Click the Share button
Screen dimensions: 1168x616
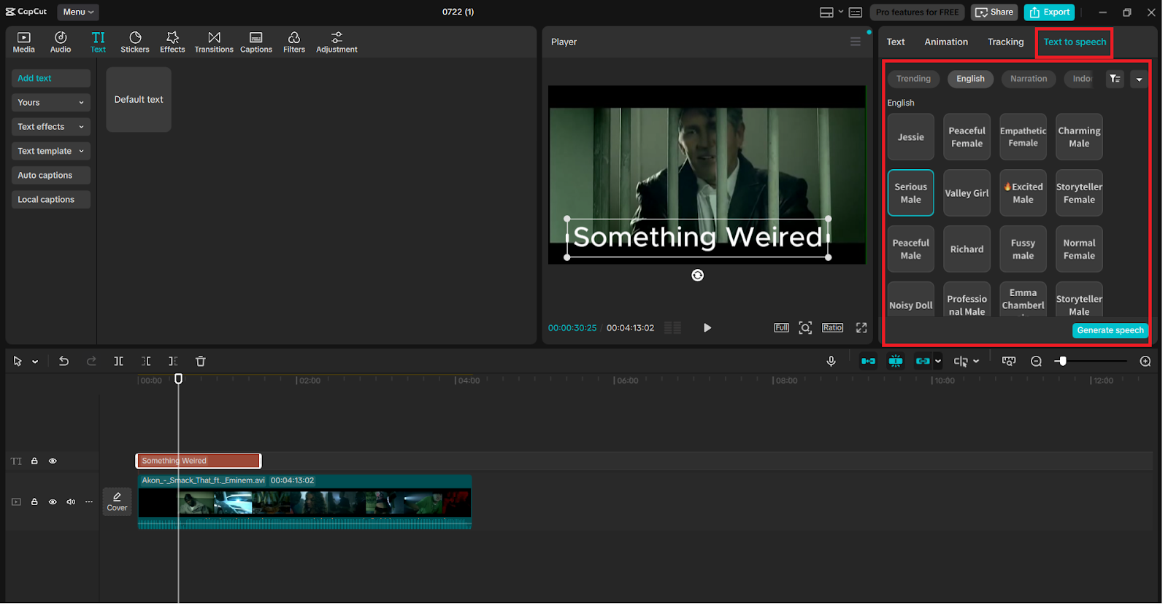click(994, 12)
